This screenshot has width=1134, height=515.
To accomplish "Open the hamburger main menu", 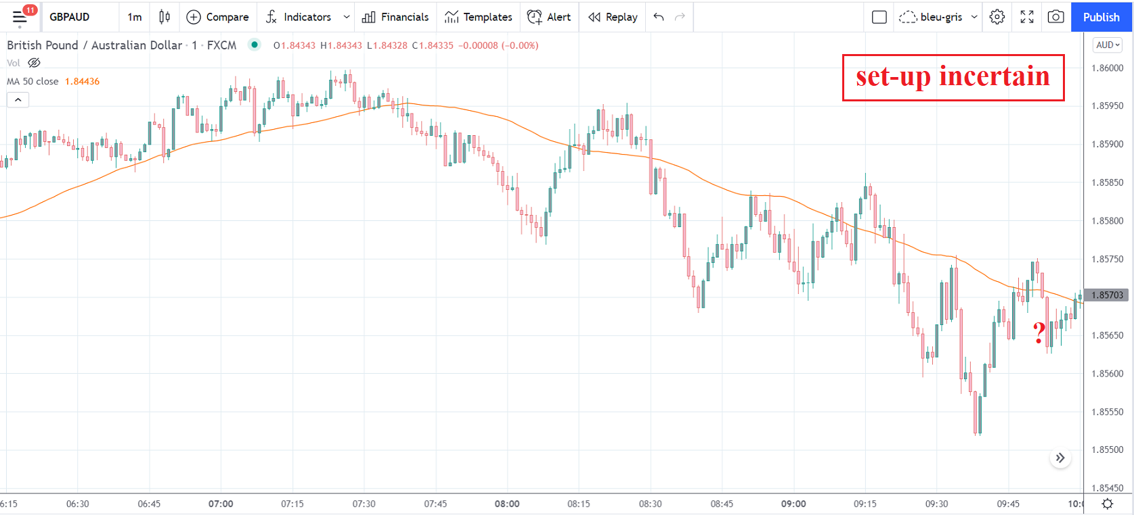I will click(20, 17).
